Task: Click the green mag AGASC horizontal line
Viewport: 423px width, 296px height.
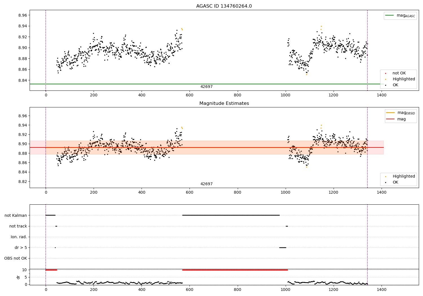Action: point(206,84)
